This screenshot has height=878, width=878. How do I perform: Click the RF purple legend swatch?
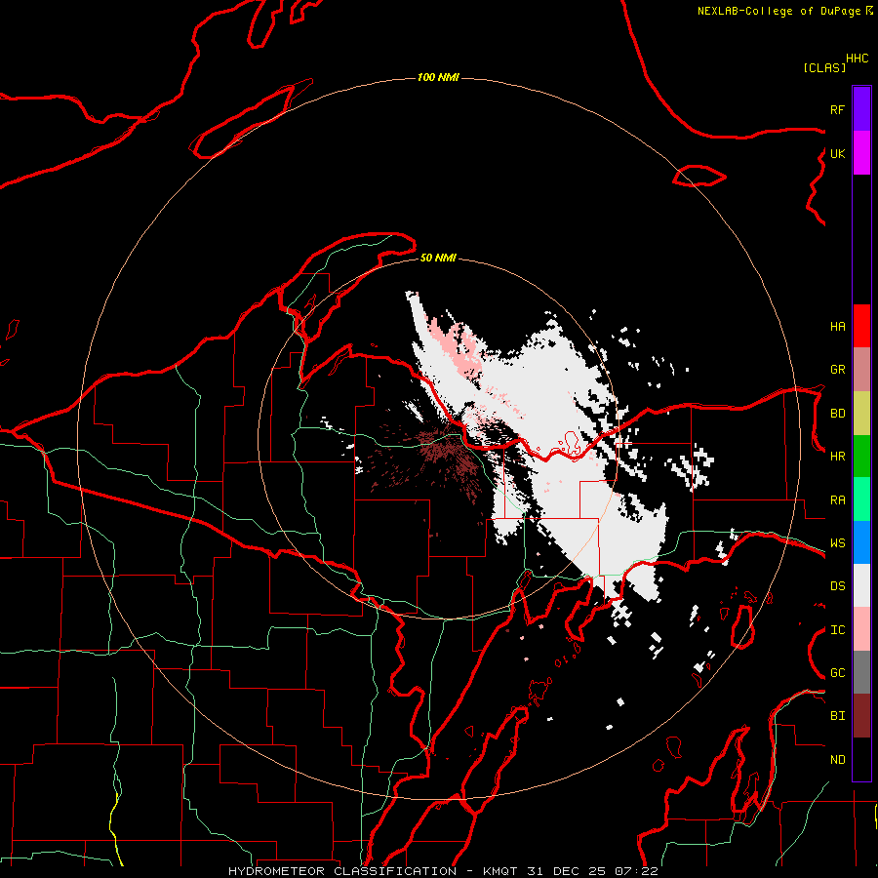(861, 109)
